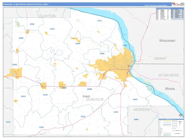Click the compass rose symbol

pos(180,115)
